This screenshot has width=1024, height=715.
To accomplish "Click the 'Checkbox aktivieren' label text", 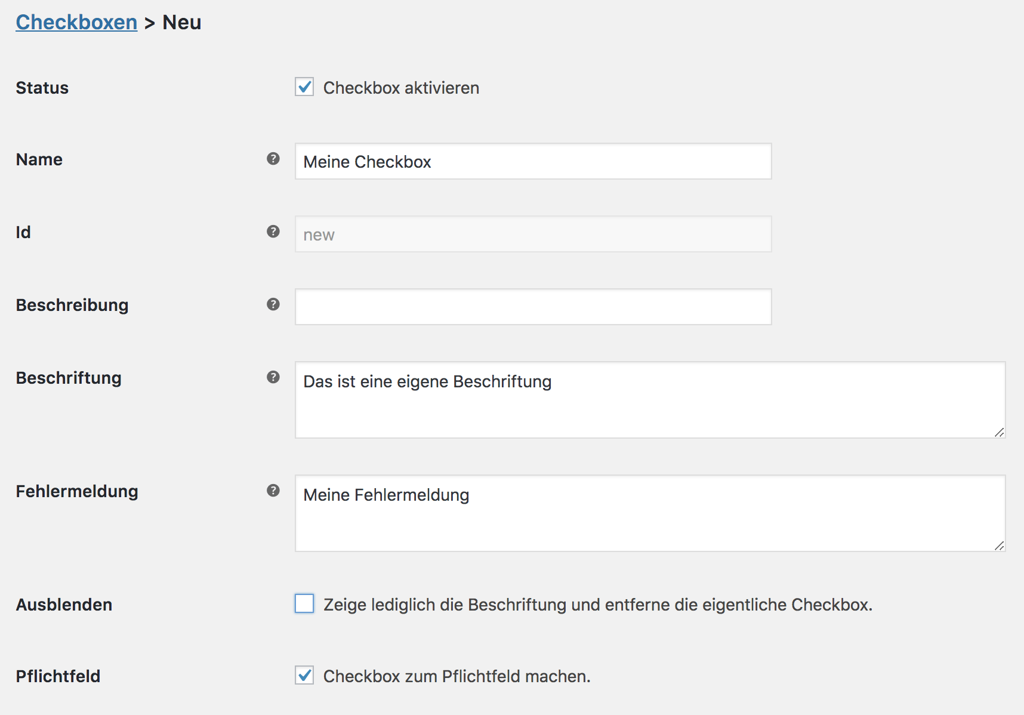I will pyautogui.click(x=401, y=88).
